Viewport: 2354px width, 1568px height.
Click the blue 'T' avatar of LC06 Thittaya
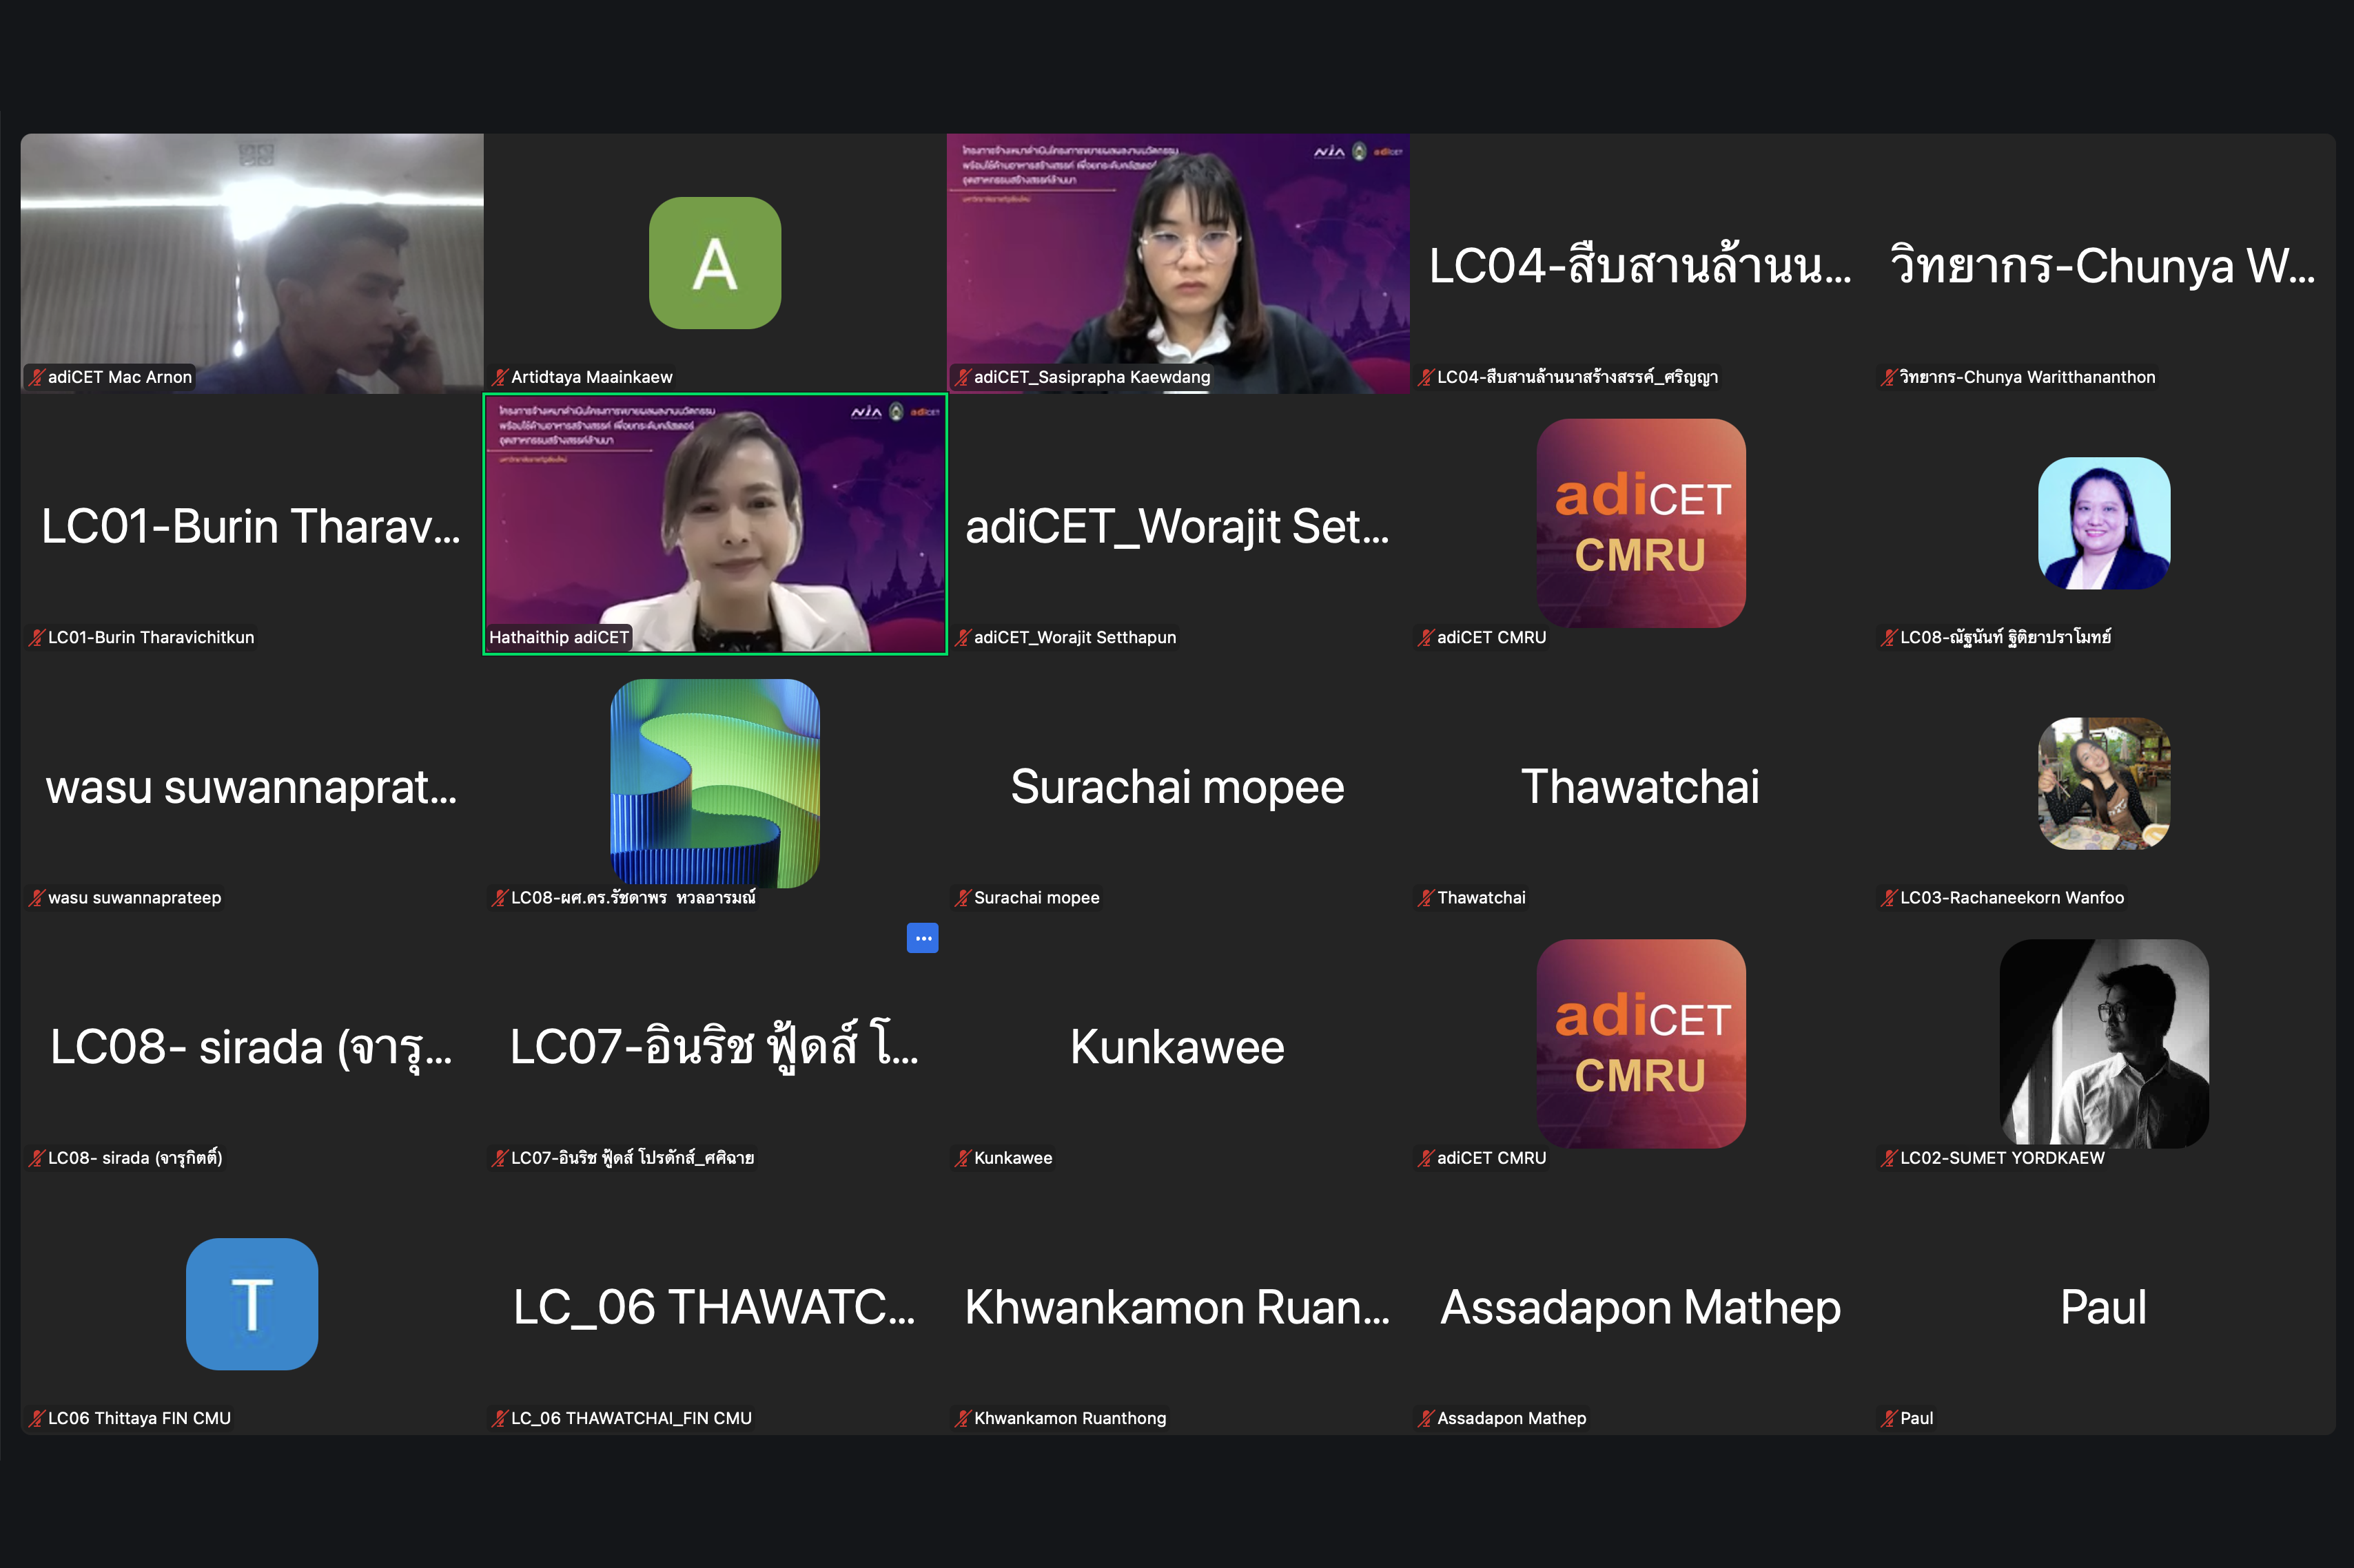pos(252,1304)
